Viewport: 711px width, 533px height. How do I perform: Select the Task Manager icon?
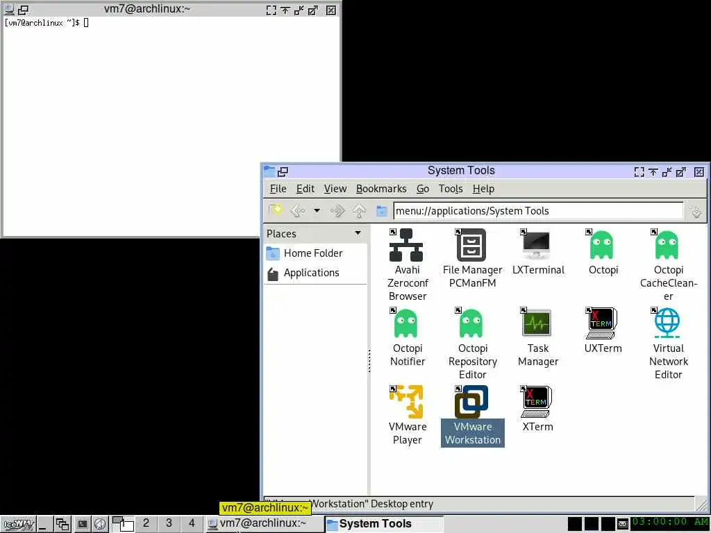click(537, 323)
